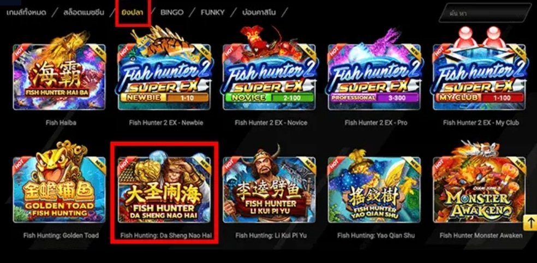Switch to the ยิงปลา category tab
Viewport: 537px width, 263px height.
[x=132, y=13]
